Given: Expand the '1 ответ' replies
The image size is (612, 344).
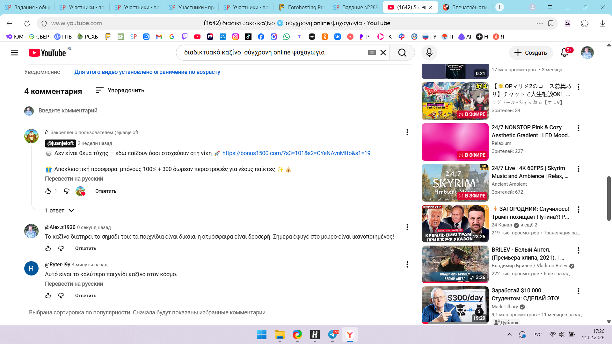Looking at the screenshot, I should (60, 211).
